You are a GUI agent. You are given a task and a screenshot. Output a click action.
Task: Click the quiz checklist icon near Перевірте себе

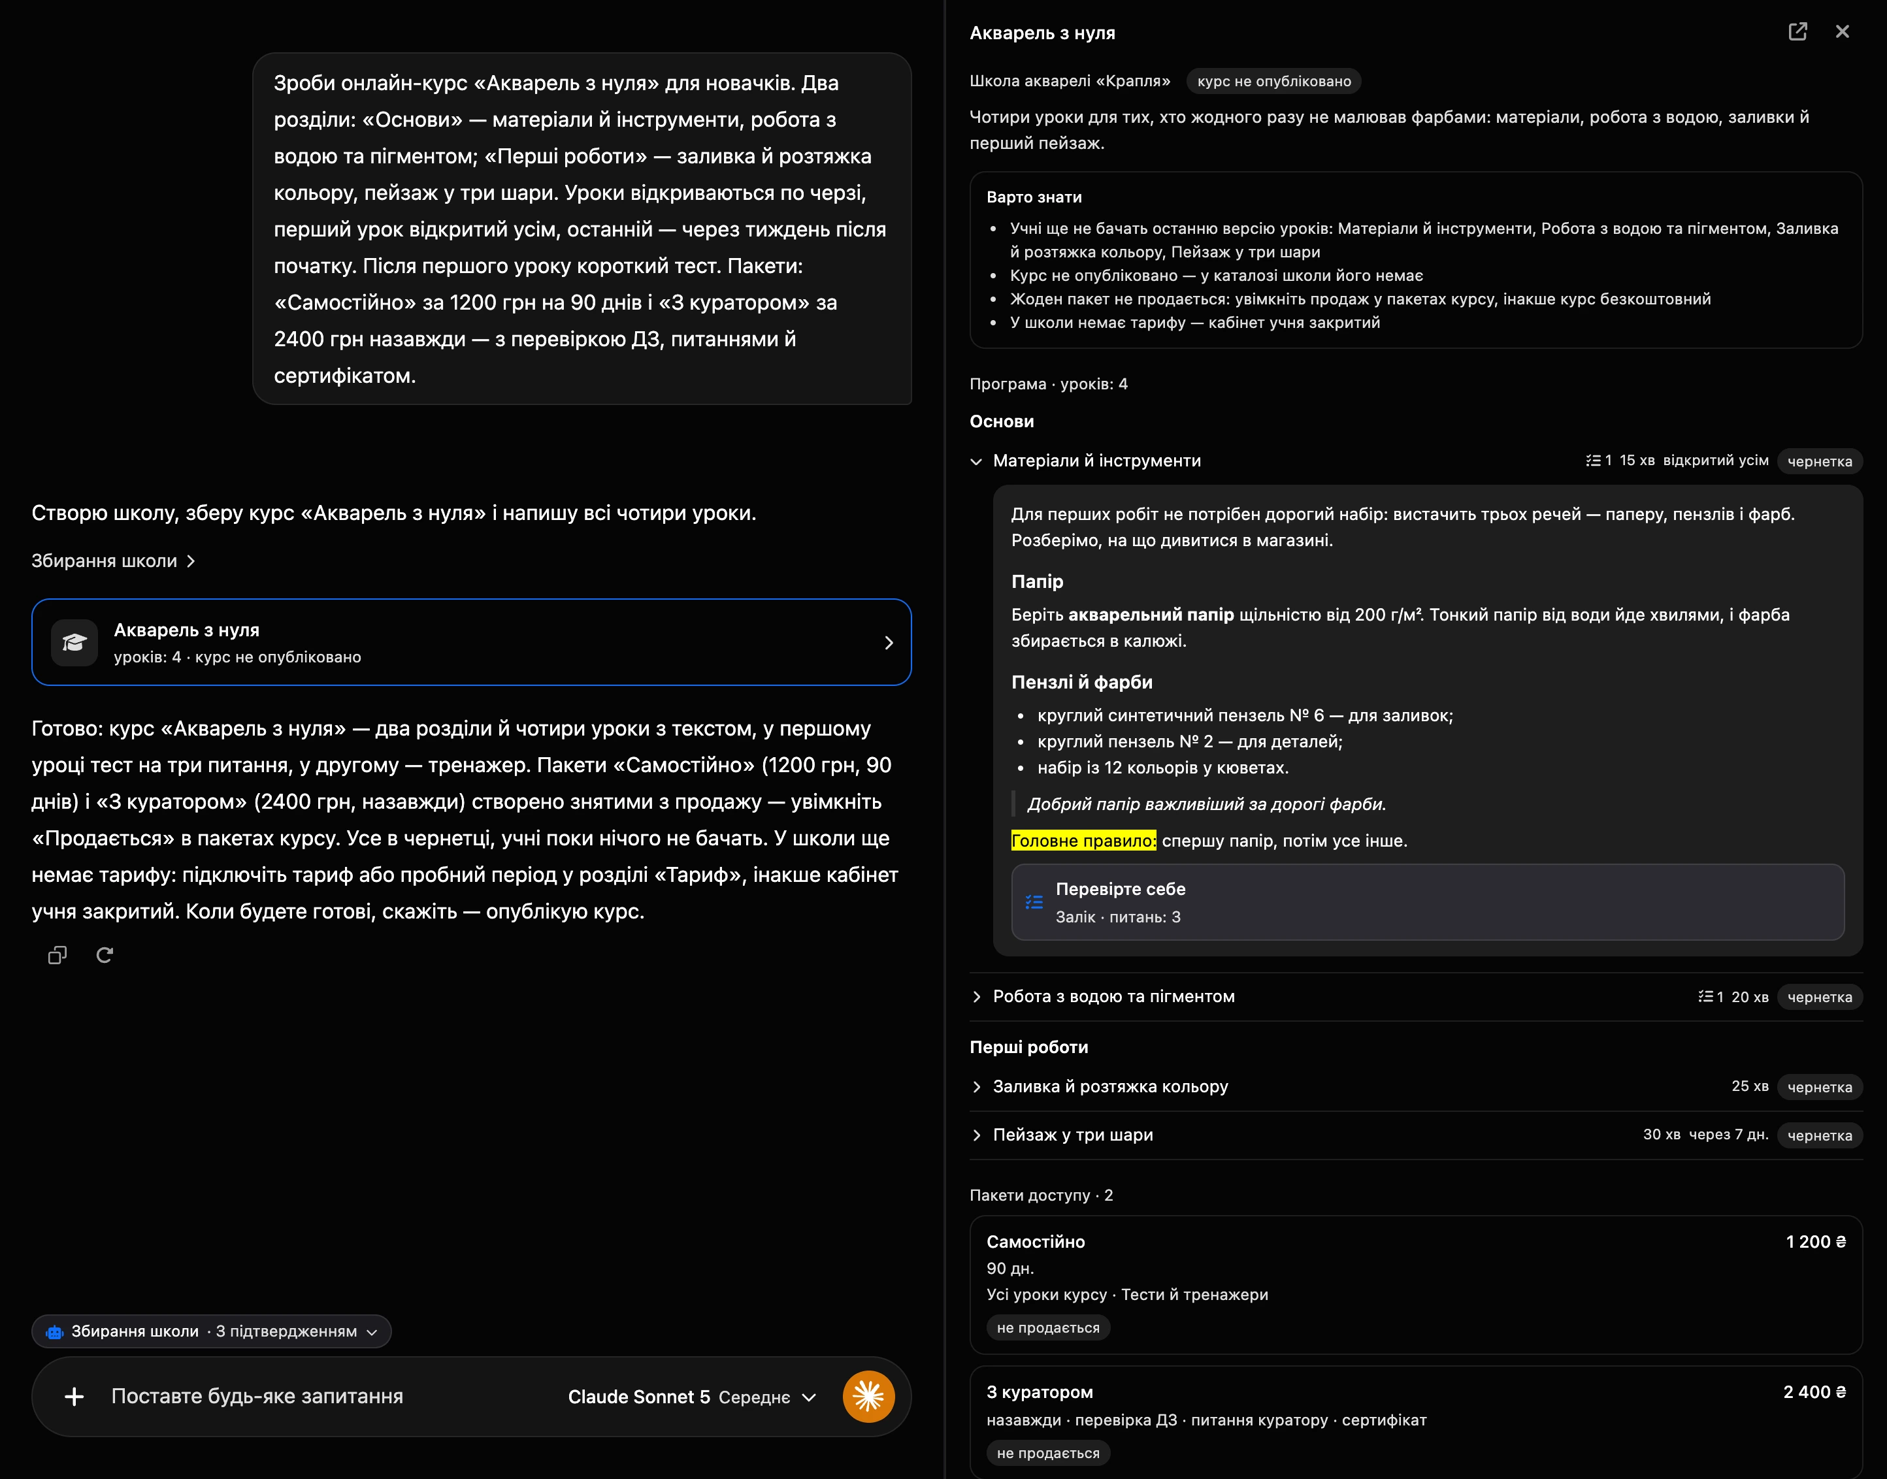[x=1034, y=902]
